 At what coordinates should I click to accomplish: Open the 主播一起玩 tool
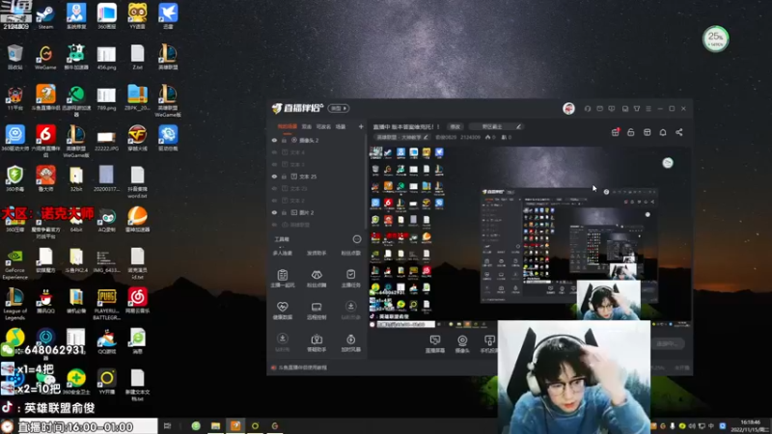click(x=282, y=278)
